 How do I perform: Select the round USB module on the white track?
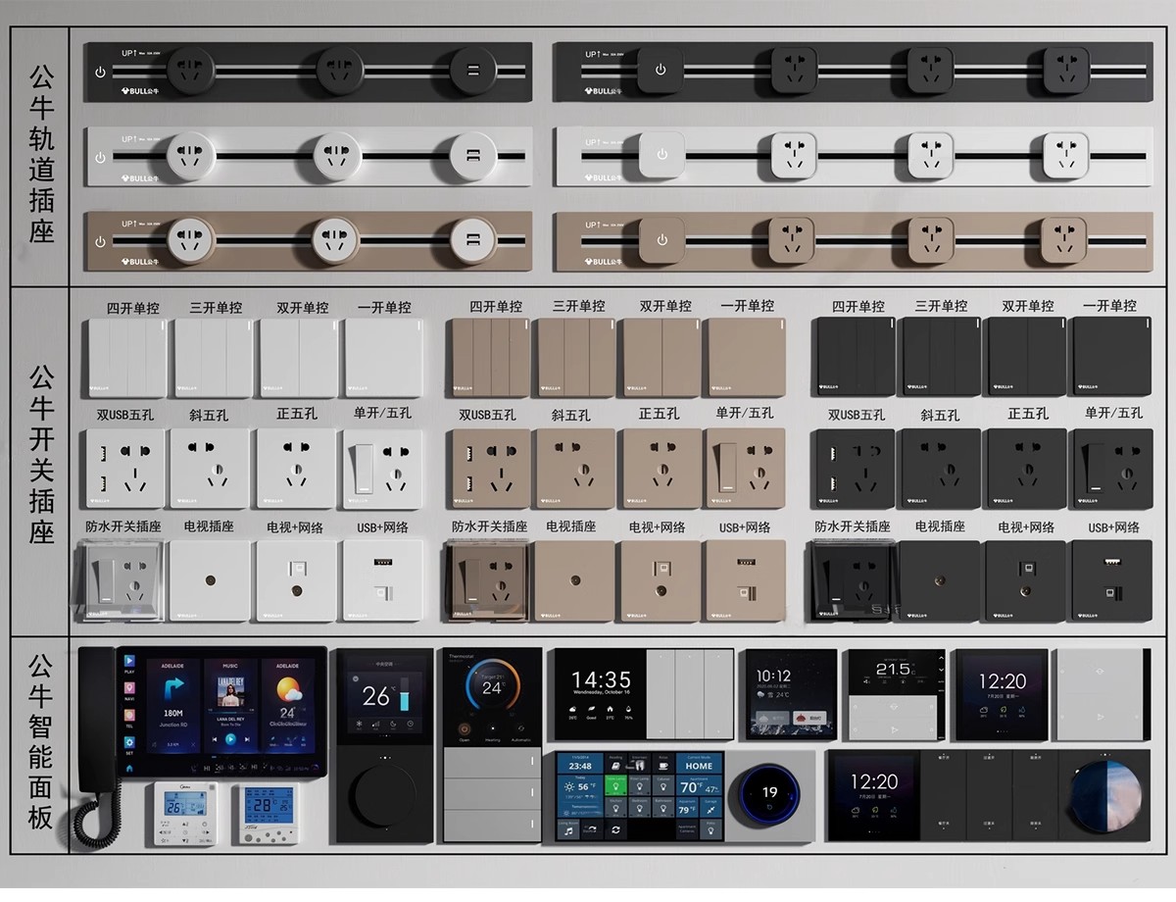(473, 156)
